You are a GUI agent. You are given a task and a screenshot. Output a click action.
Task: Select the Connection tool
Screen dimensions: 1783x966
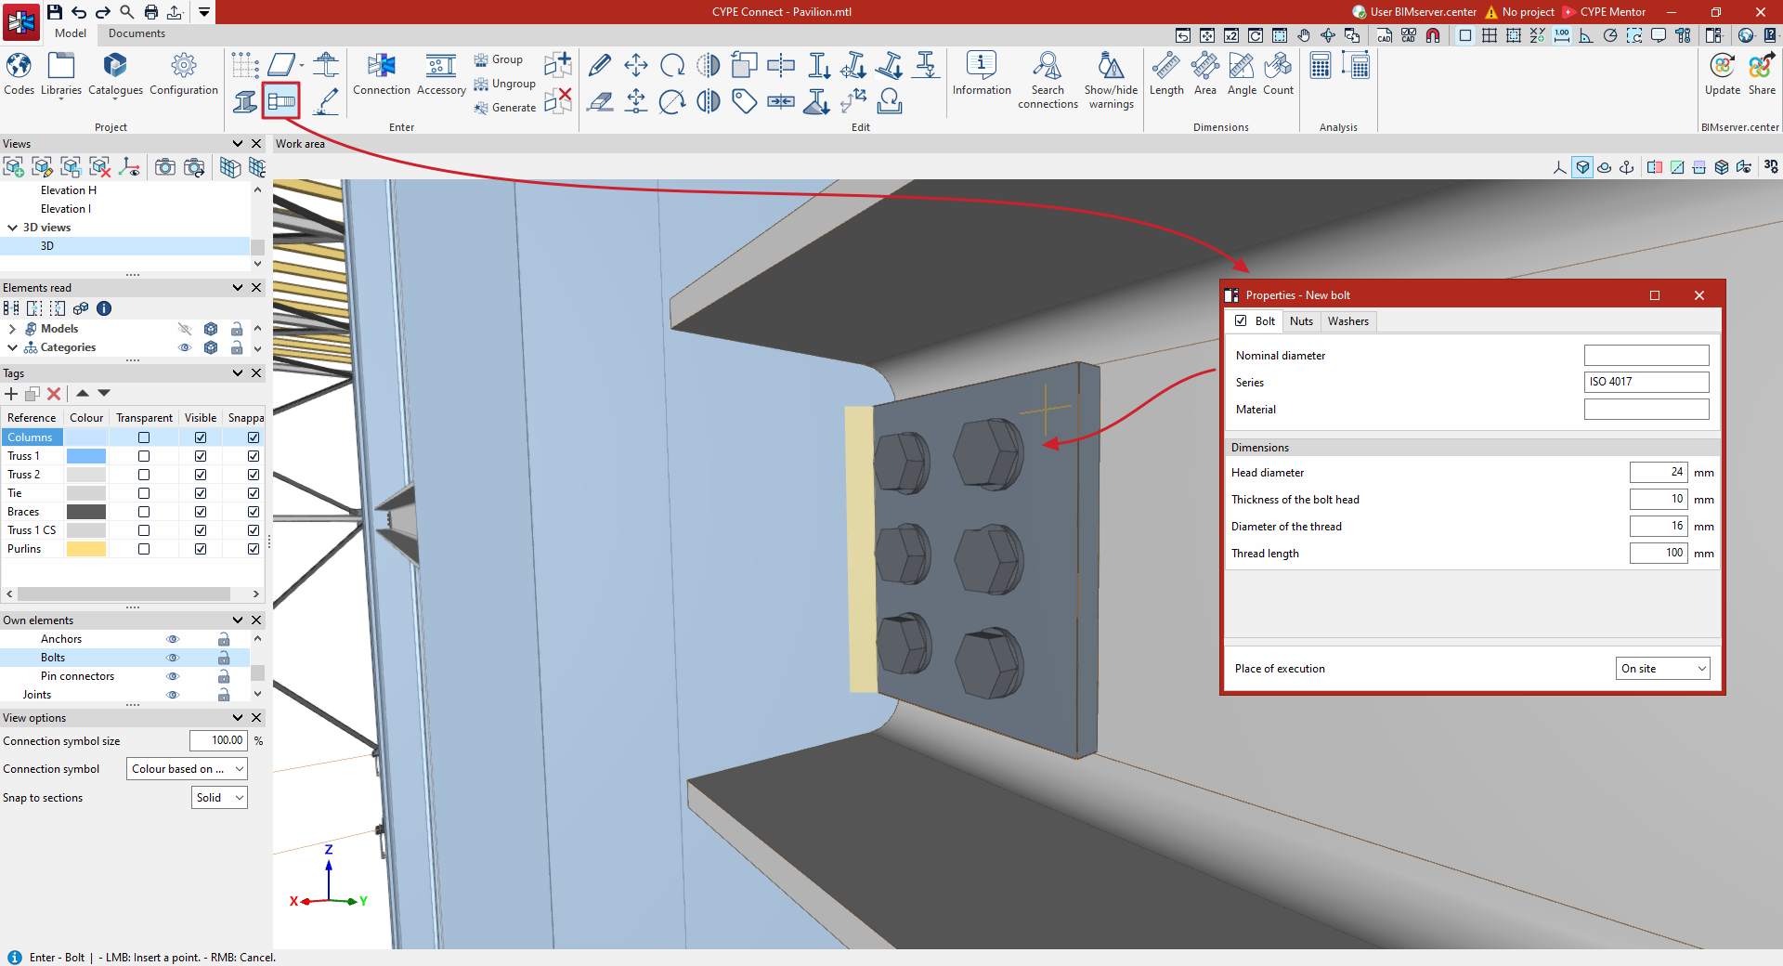[382, 74]
